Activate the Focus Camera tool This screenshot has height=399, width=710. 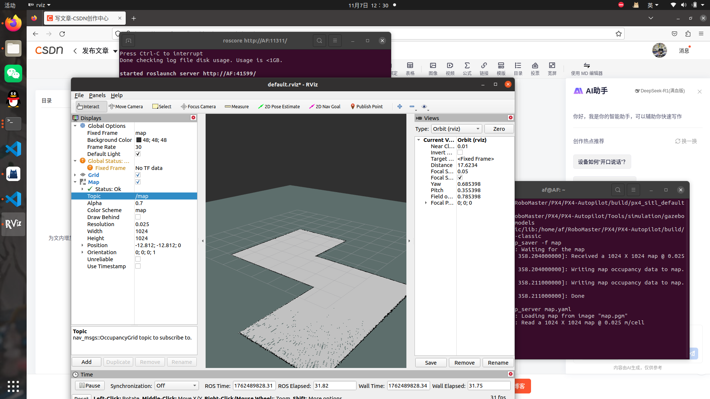(198, 106)
